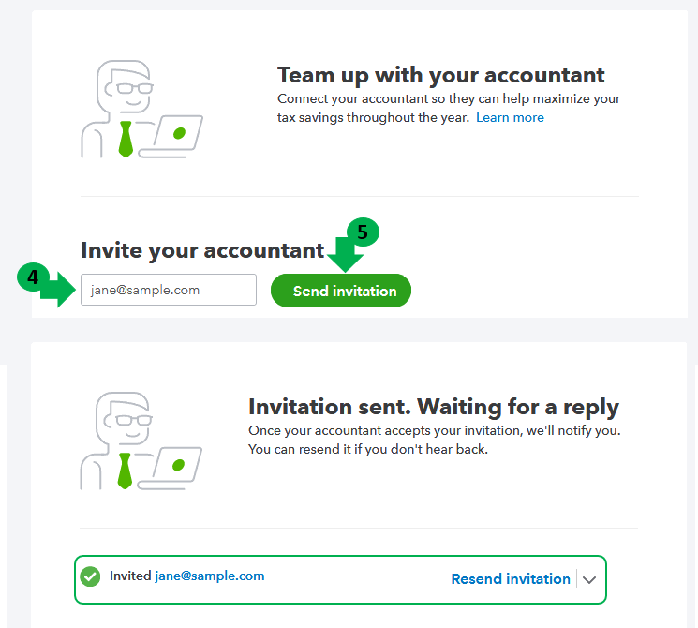The image size is (698, 628).
Task: Click the Invitation sent. Waiting for a reply heading
Action: 433,407
